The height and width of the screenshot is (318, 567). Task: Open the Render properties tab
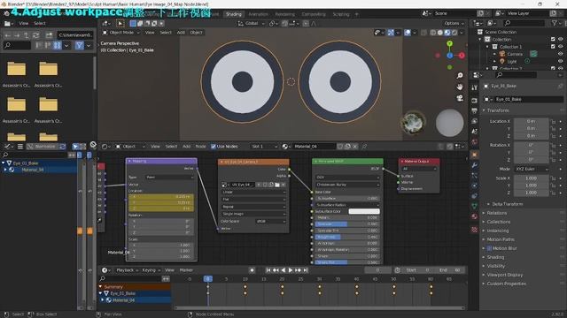tap(475, 100)
